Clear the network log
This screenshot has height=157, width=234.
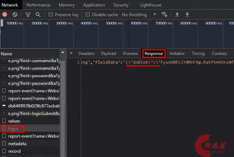15,14
